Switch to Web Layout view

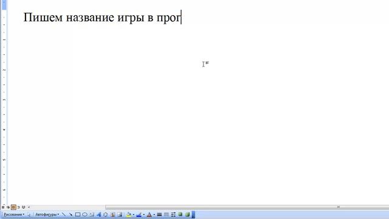[8, 207]
